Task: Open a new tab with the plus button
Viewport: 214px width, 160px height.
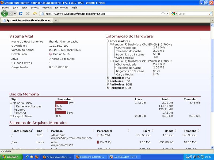Action: (56, 20)
